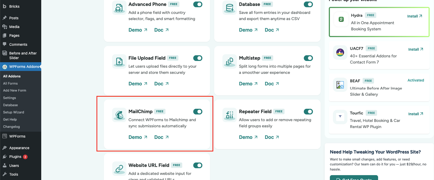Open the Repeater Field Doc link
The width and height of the screenshot is (434, 180).
(x=272, y=137)
